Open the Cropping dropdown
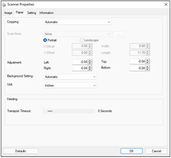The height and width of the screenshot is (158, 171). 77,22
